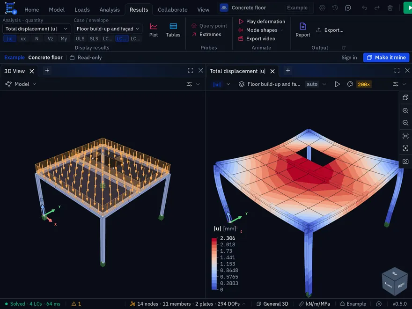Select the My moment chip
The image size is (412, 309).
pos(64,38)
